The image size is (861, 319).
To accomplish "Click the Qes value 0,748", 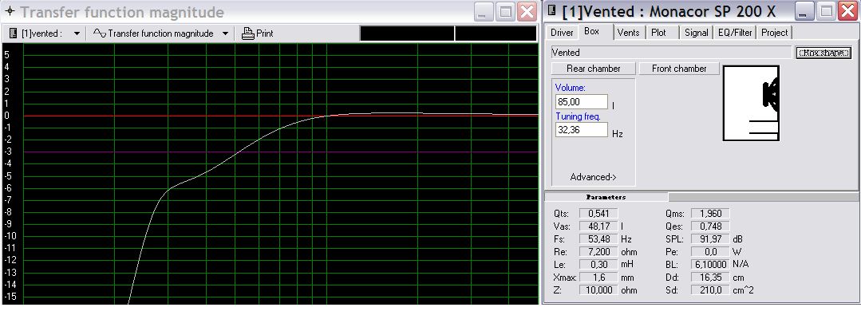I will point(710,226).
